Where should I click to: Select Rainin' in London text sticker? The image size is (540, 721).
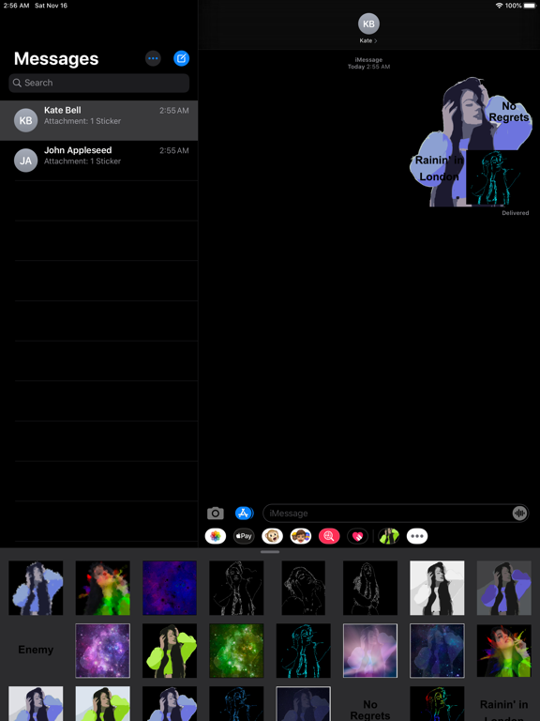click(x=503, y=710)
